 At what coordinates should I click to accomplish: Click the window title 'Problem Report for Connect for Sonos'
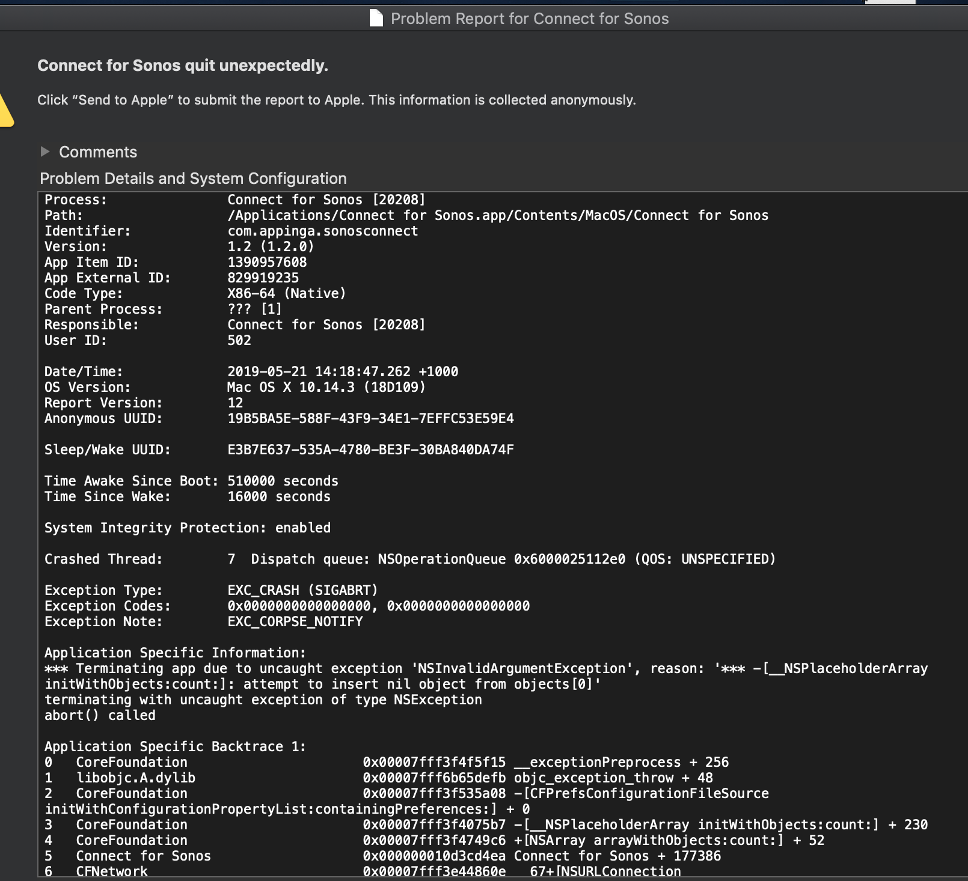pyautogui.click(x=529, y=19)
